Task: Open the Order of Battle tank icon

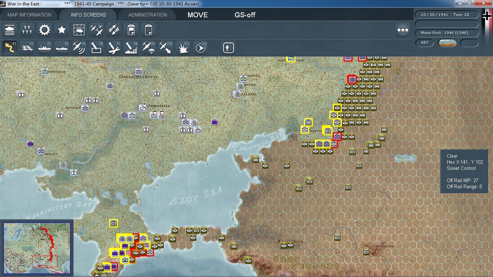Action: pos(10,30)
